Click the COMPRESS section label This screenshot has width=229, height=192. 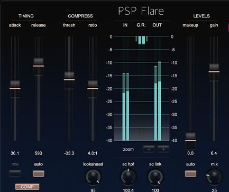point(80,16)
